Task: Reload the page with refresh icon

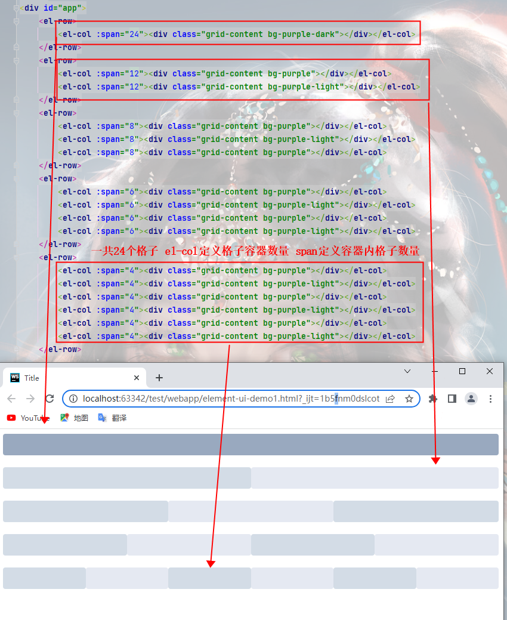Action: [x=50, y=399]
